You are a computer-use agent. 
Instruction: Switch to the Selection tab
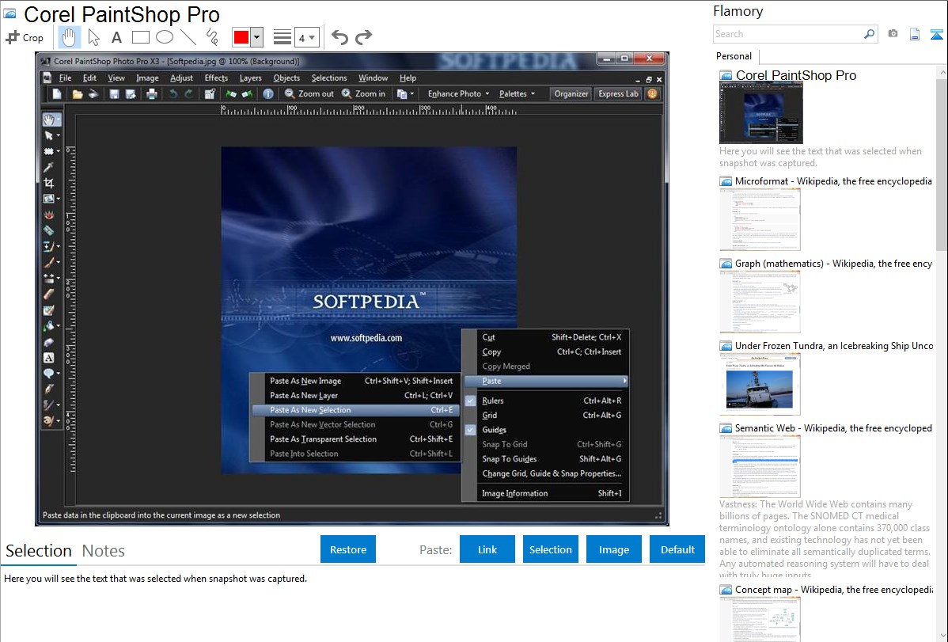point(39,551)
